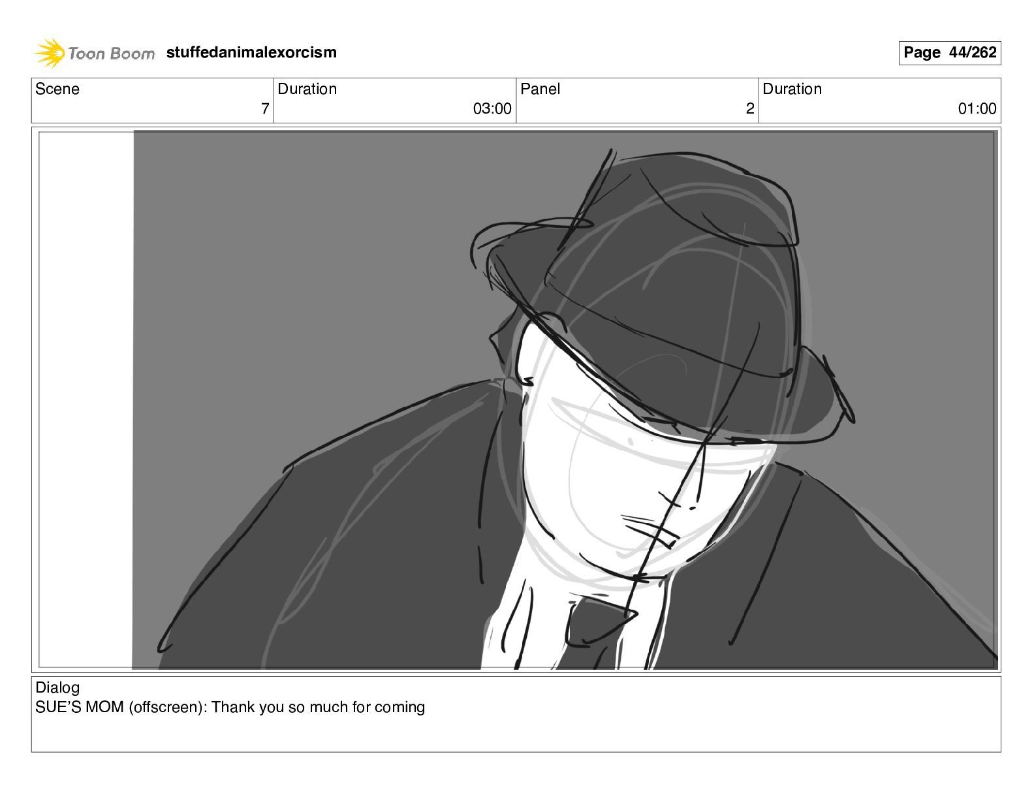Select the dialog line 'Thank you so much for coming'

(318, 708)
